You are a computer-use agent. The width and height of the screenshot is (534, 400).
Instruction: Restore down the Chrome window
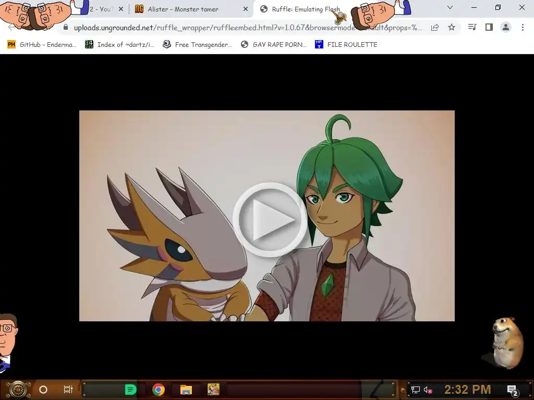[x=498, y=7]
